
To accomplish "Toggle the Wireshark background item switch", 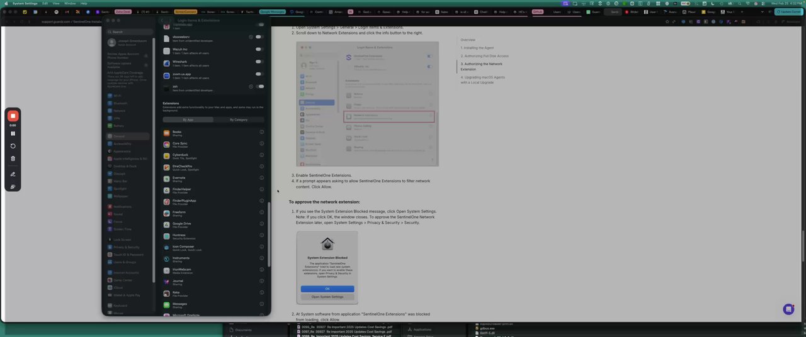I will (x=259, y=62).
